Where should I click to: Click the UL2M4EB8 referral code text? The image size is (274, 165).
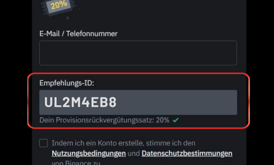80,102
